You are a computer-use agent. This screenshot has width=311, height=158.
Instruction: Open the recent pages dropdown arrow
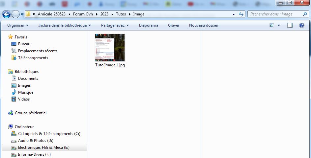(x=22, y=14)
